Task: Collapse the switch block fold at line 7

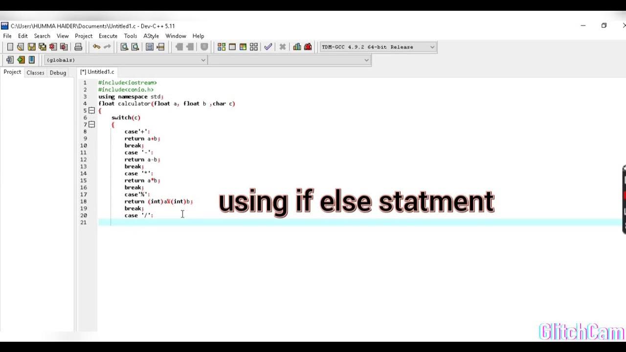Action: [91, 125]
